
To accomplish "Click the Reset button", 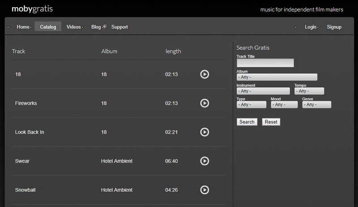I will 271,122.
